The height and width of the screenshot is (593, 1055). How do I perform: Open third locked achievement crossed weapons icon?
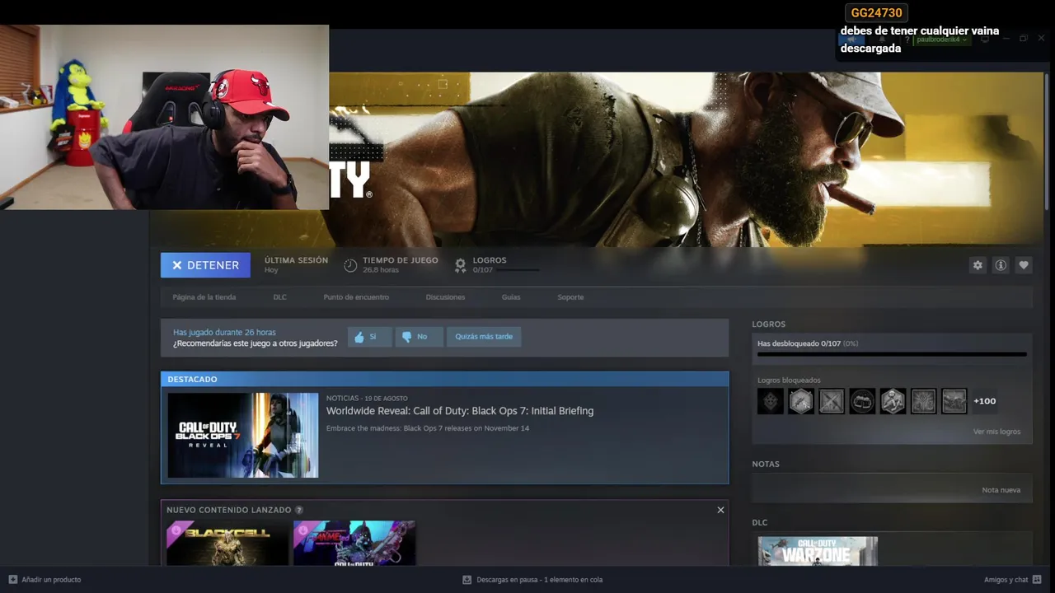click(832, 401)
